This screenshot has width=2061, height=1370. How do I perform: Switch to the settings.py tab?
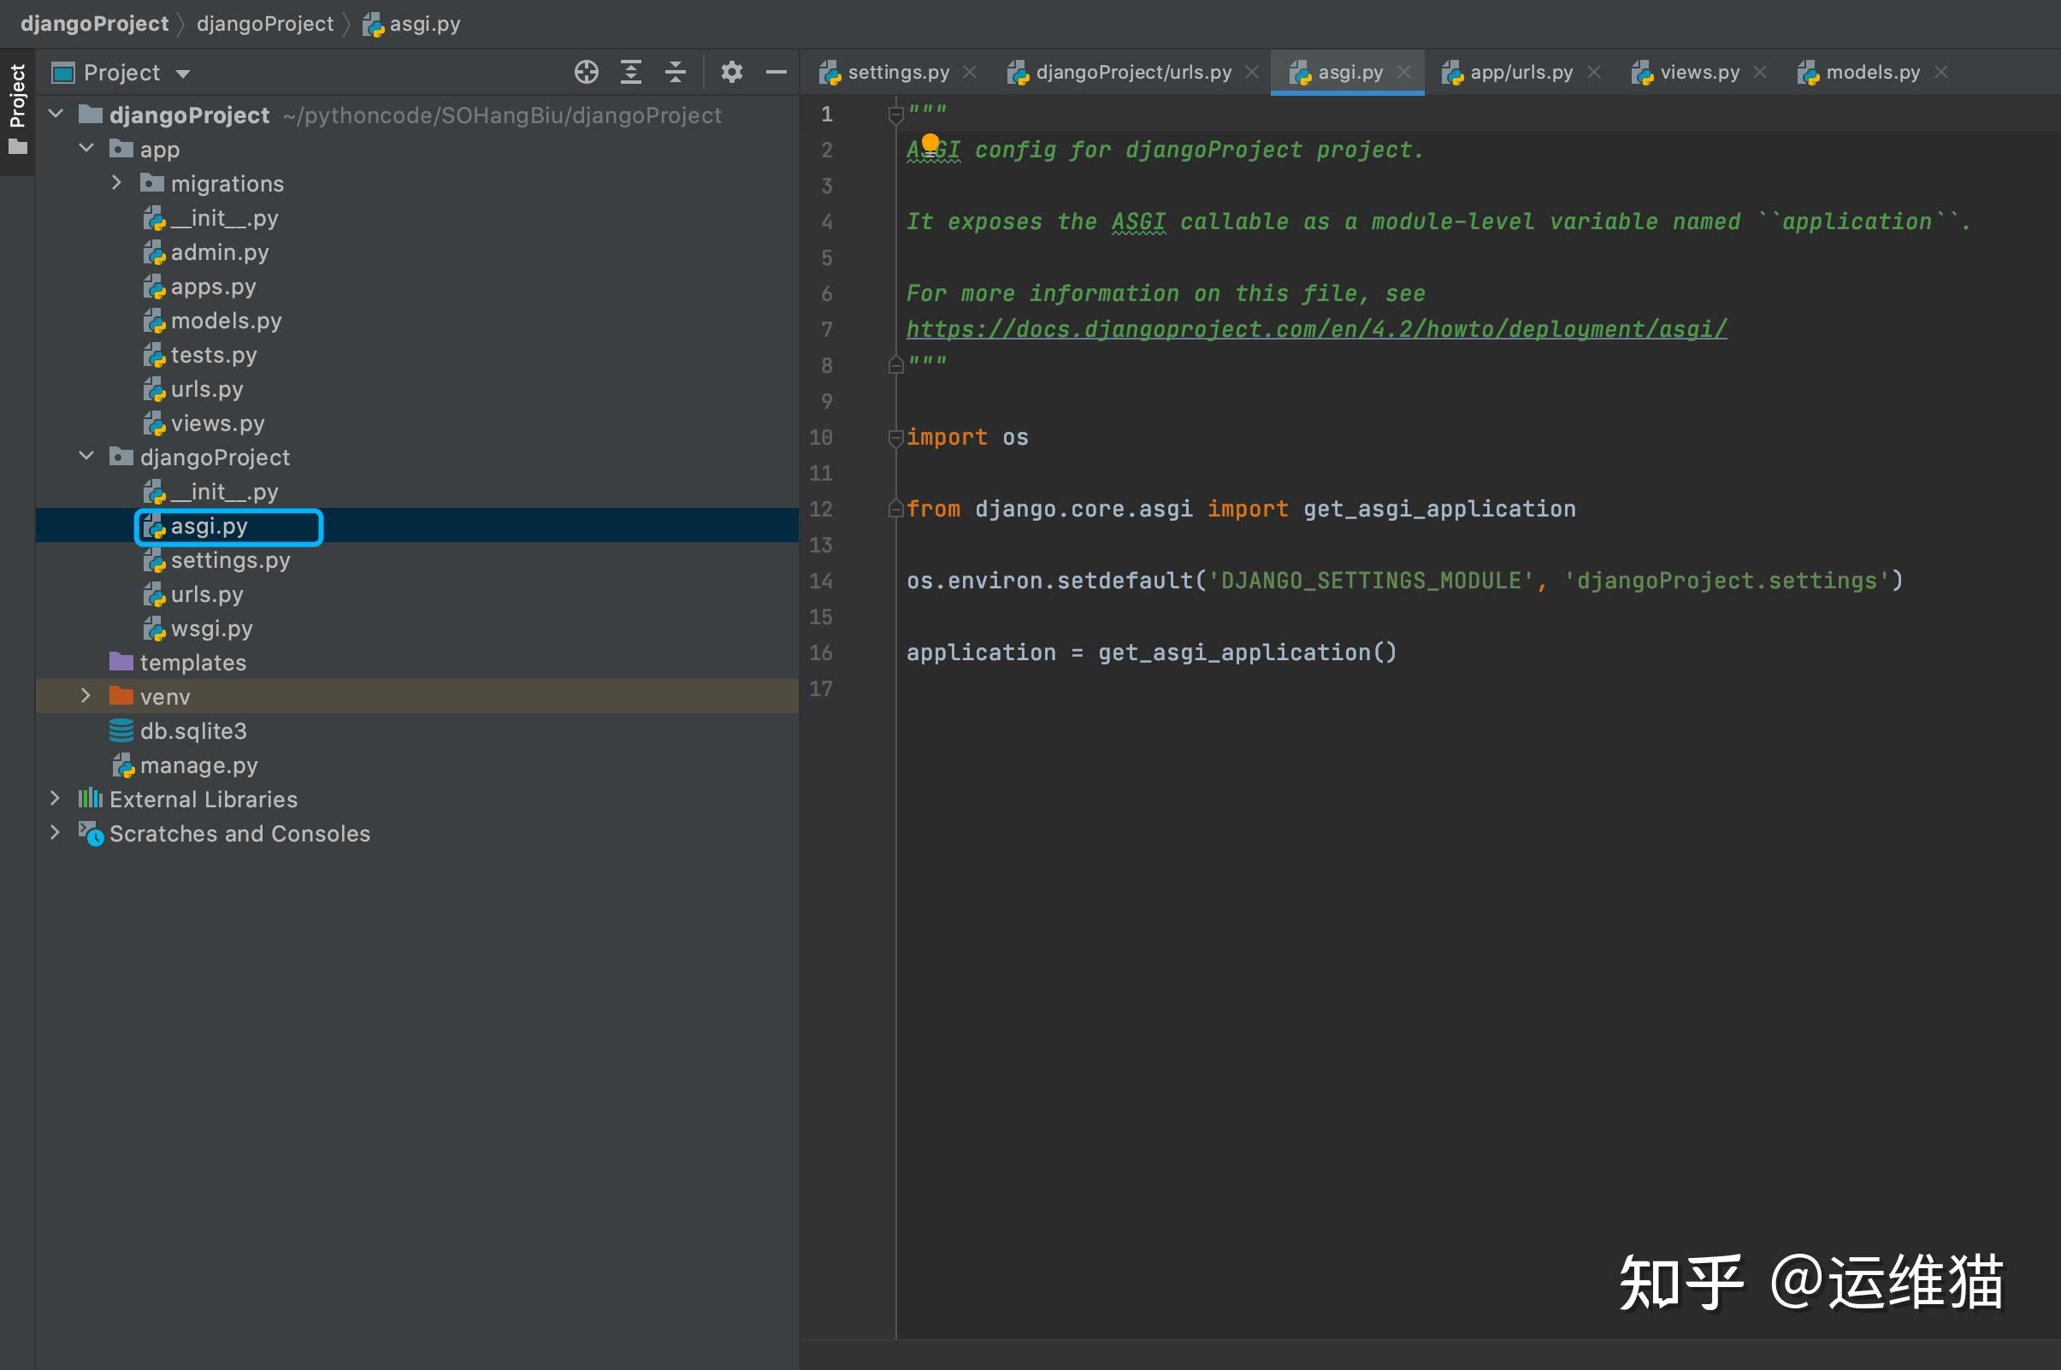pyautogui.click(x=897, y=73)
